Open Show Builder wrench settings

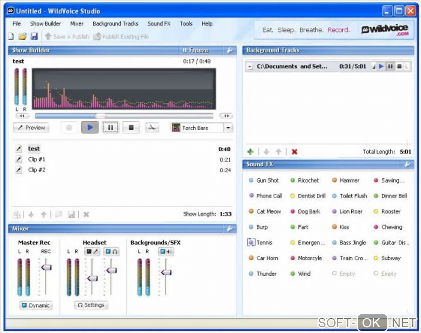(229, 50)
